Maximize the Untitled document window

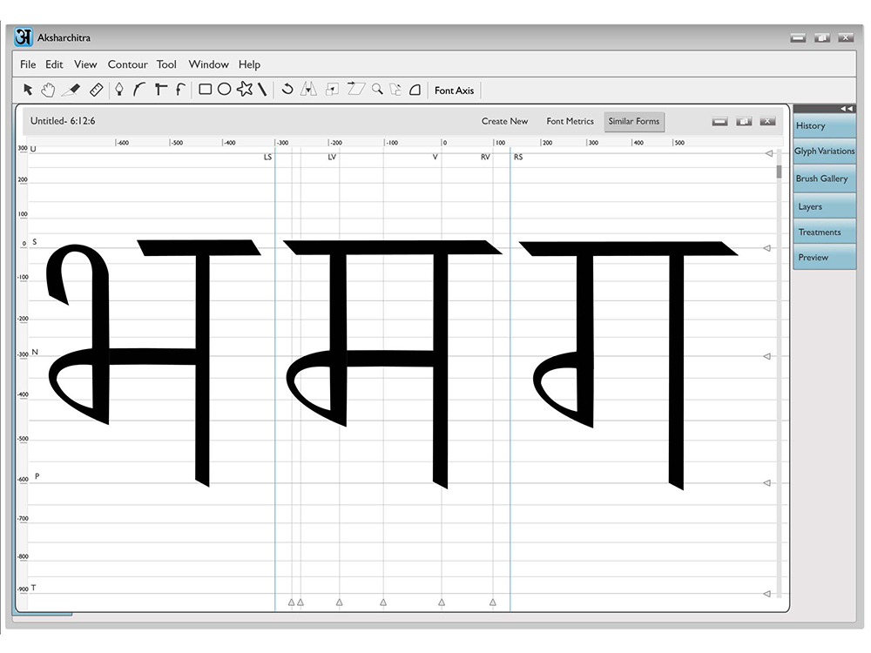tap(744, 121)
